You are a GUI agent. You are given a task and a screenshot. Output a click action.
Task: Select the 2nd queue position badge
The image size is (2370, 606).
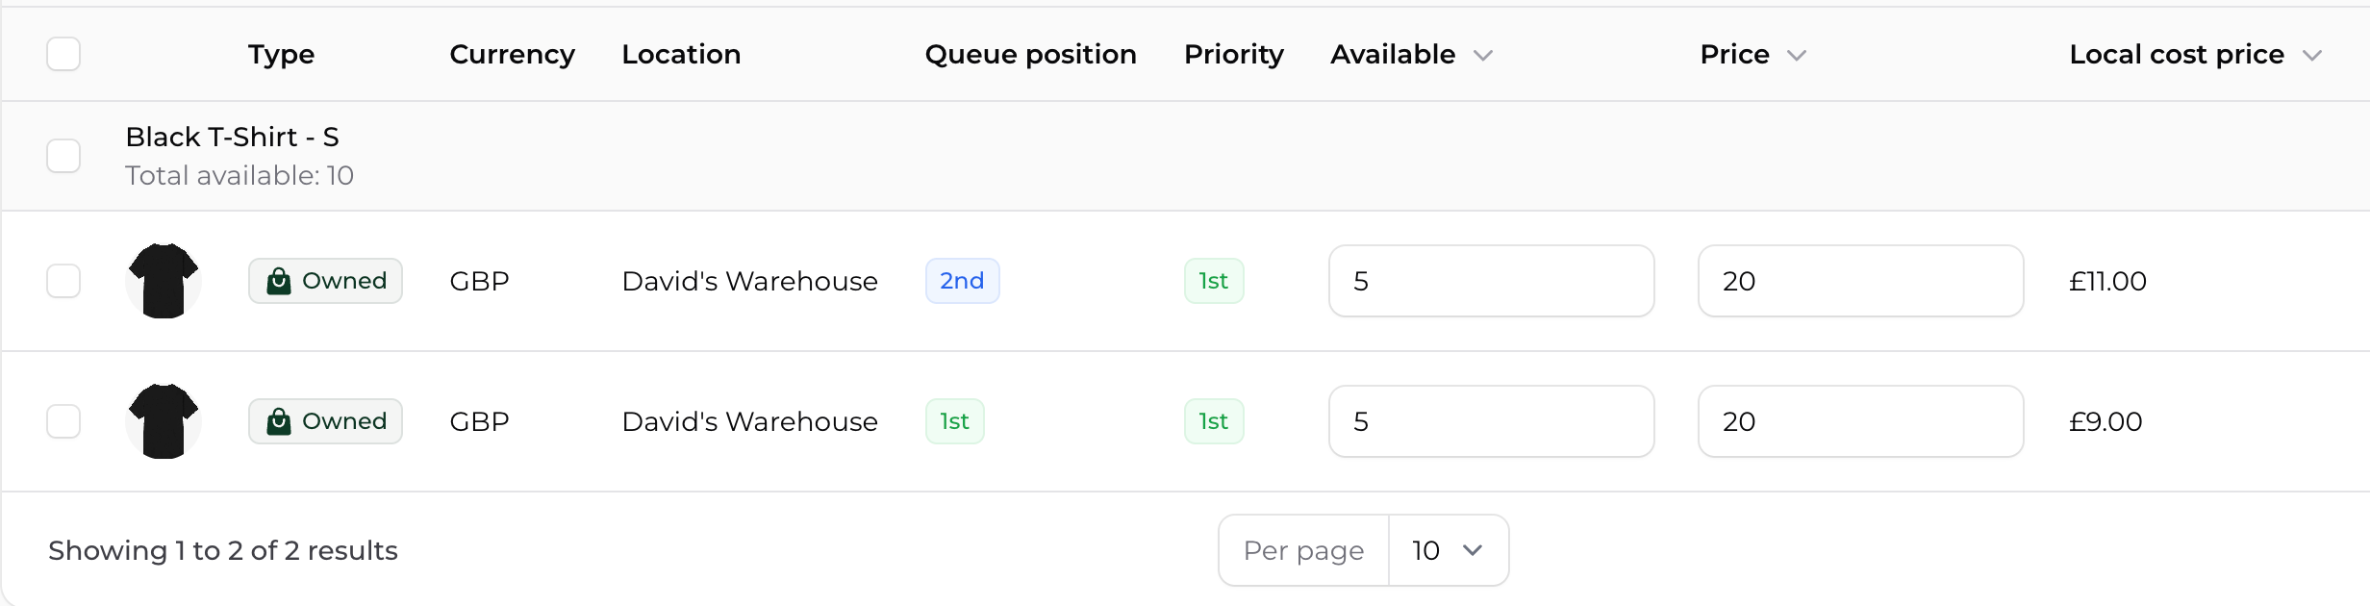pyautogui.click(x=962, y=281)
